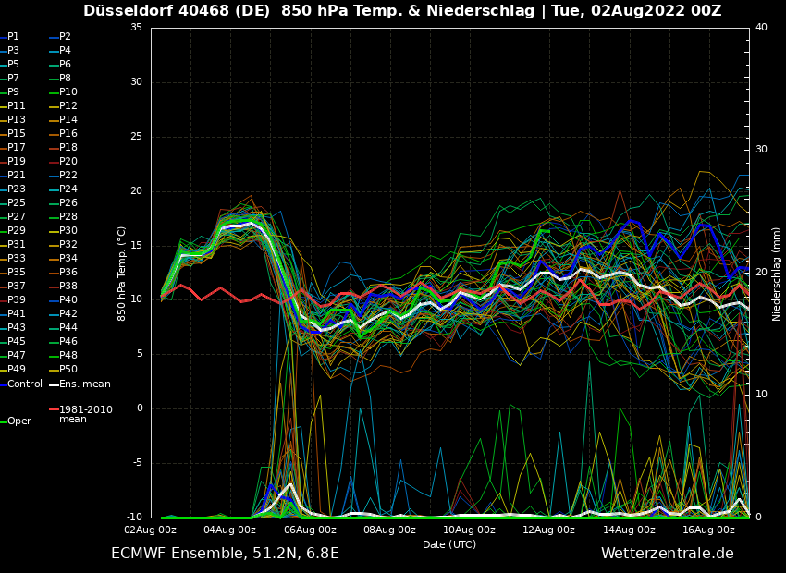Select the 10Aug 00z date tick

pyautogui.click(x=470, y=530)
